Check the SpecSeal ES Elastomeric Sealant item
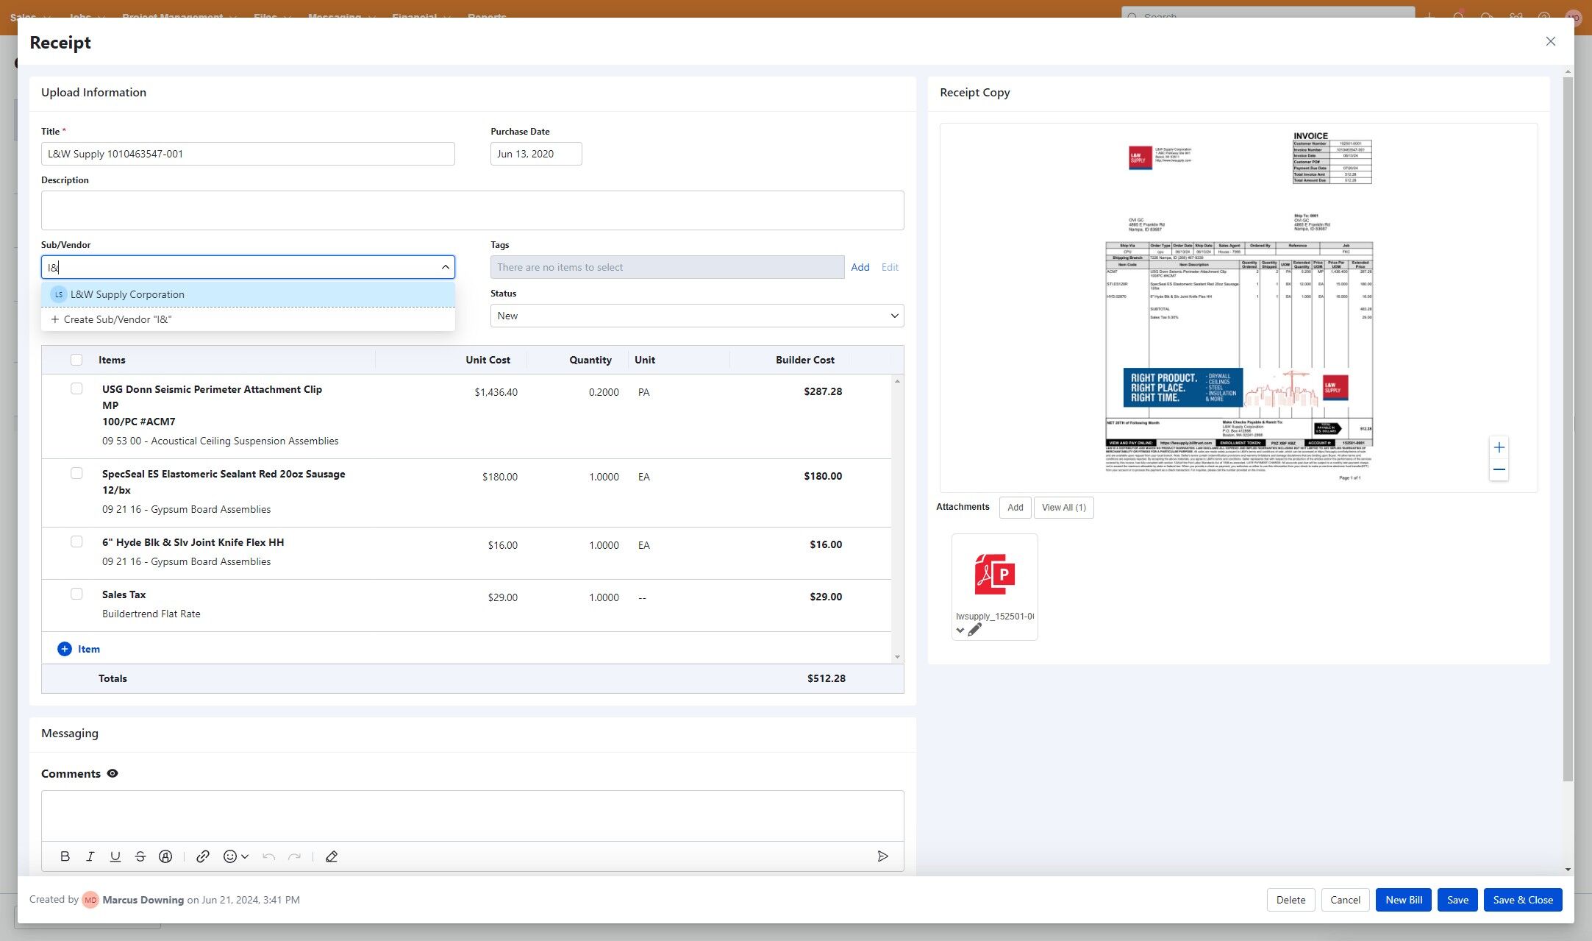 tap(76, 473)
